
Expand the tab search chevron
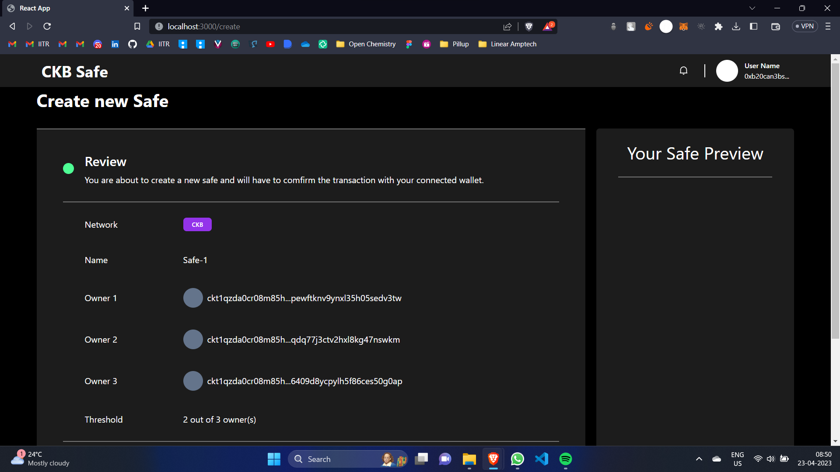pos(752,8)
